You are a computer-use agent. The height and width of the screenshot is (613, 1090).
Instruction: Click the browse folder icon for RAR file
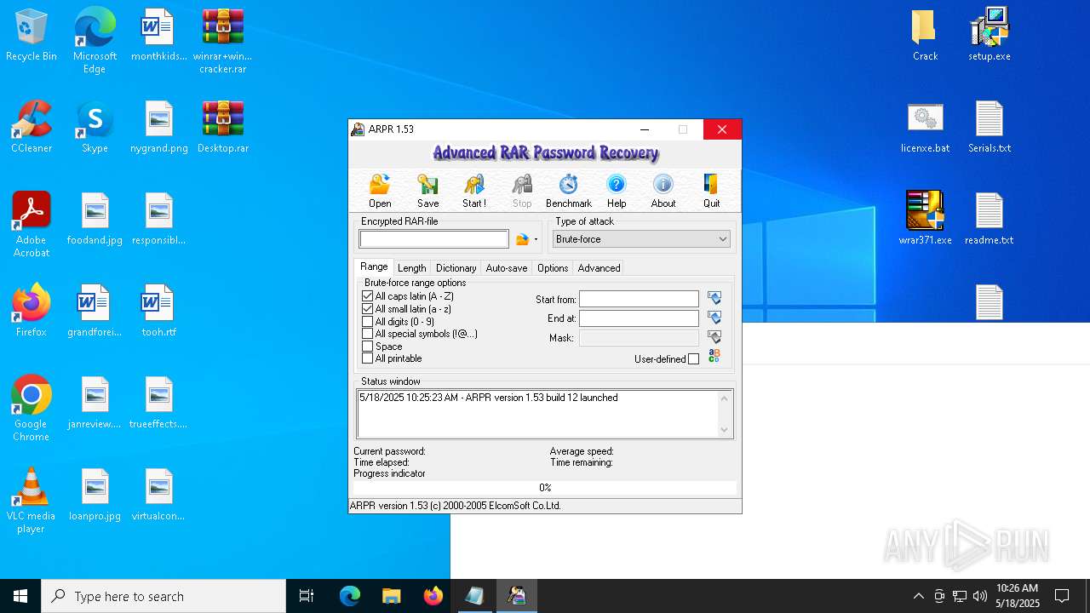(522, 240)
